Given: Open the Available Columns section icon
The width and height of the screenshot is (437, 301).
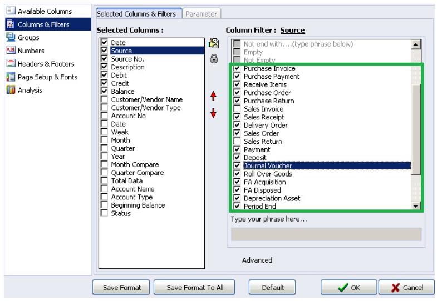Looking at the screenshot, I should (x=11, y=11).
